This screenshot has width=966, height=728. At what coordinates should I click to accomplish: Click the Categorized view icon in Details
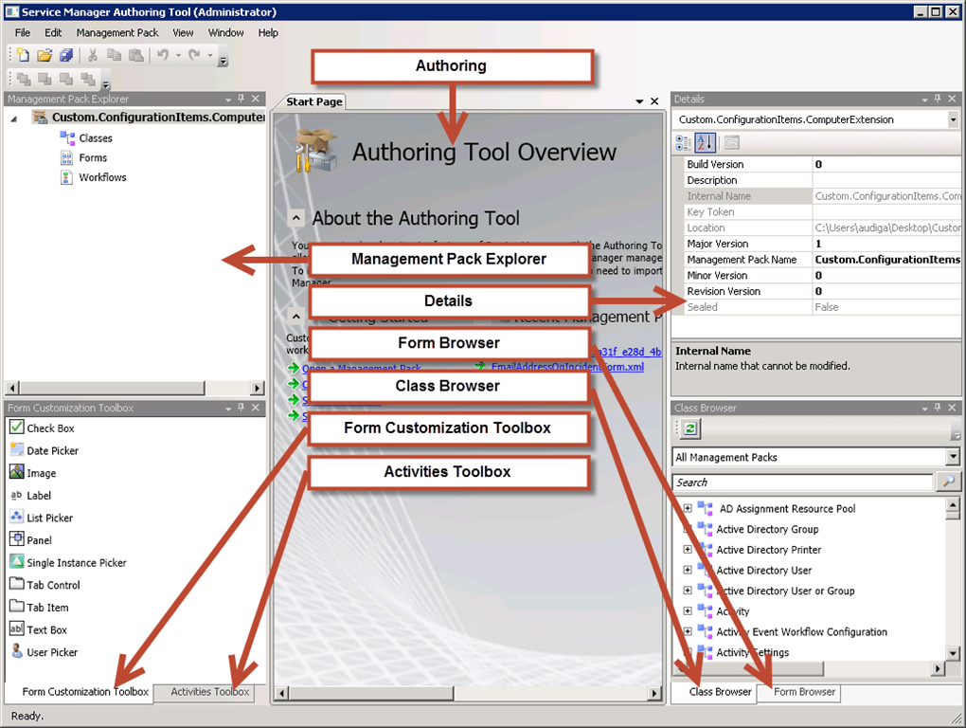tap(683, 143)
